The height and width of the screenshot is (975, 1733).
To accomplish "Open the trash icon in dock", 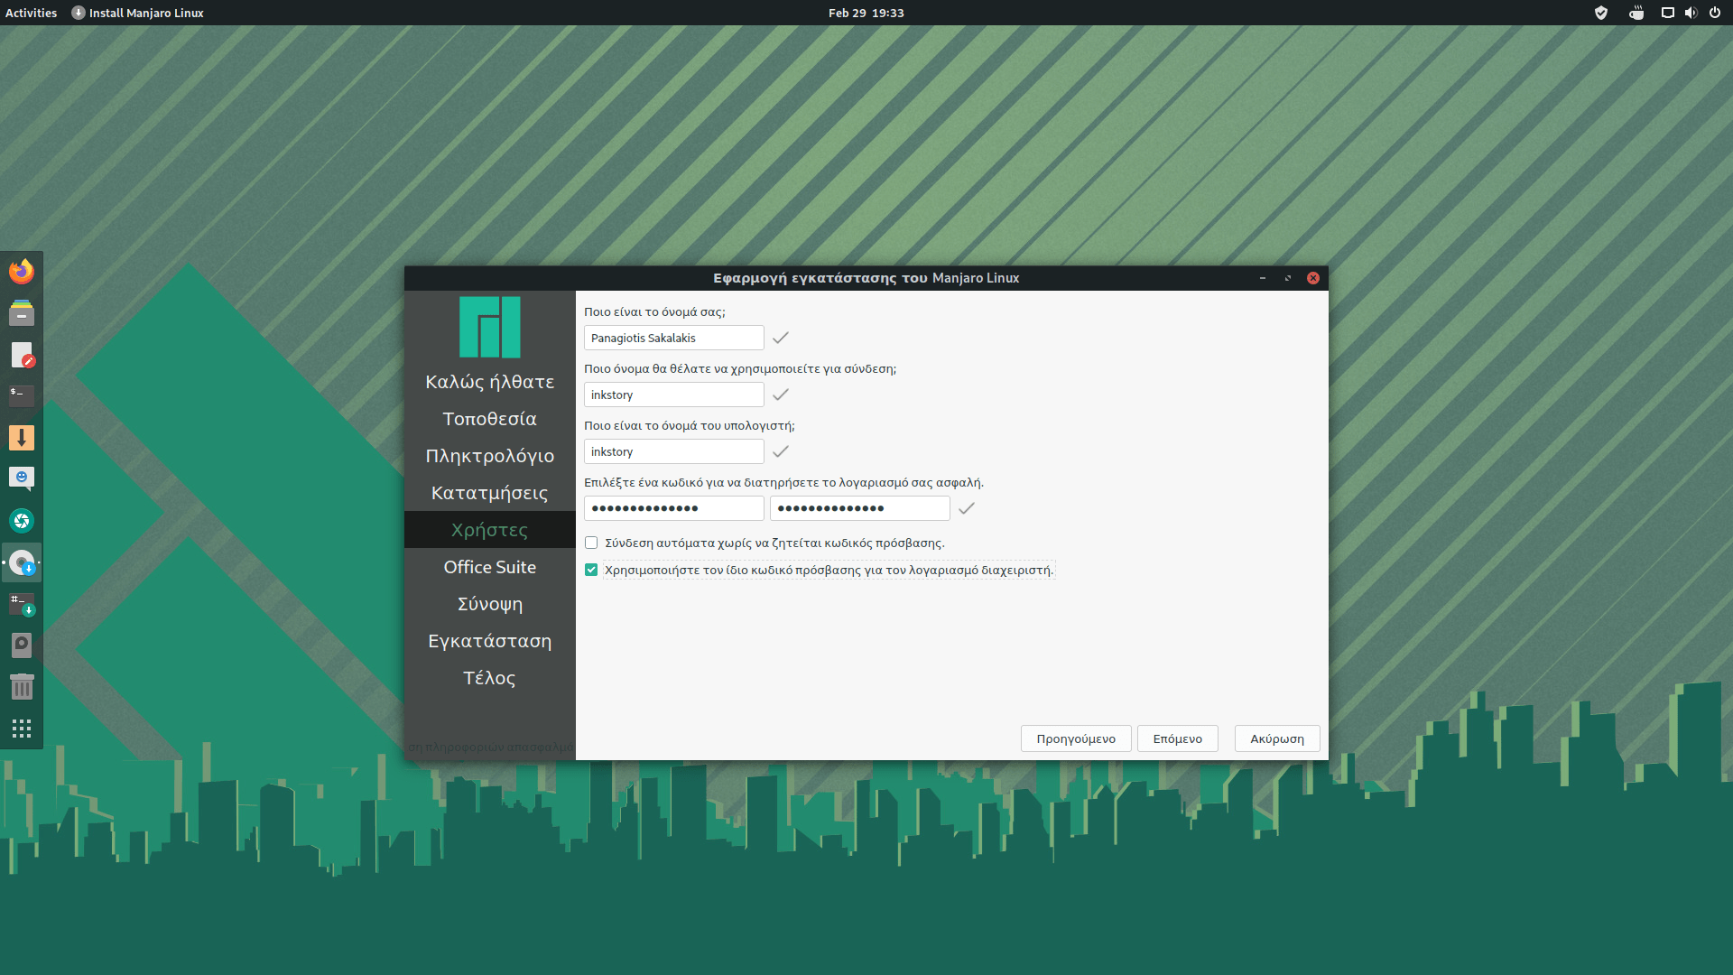I will point(22,687).
